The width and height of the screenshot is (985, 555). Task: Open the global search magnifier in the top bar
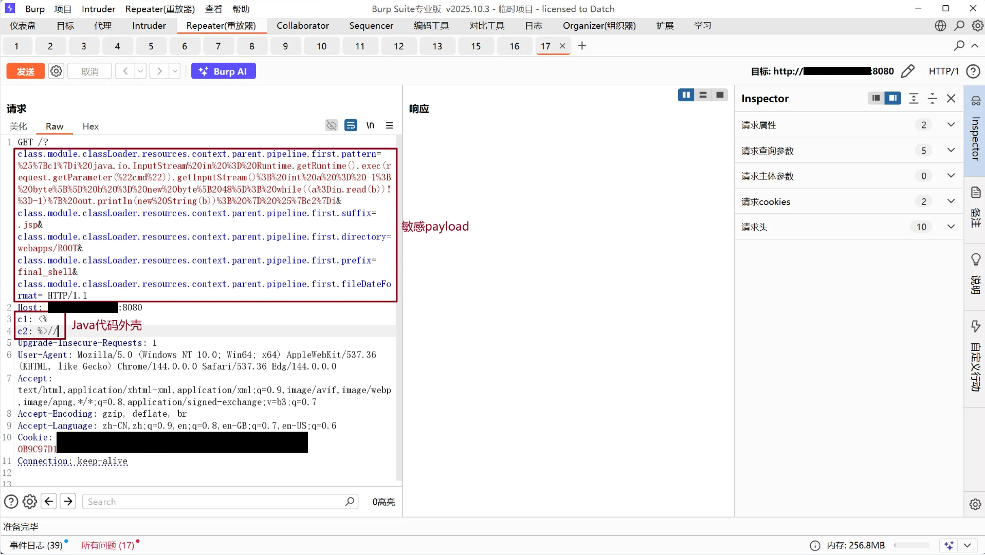coord(959,26)
